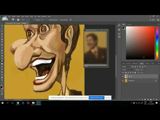The width and height of the screenshot is (160, 120).
Task: Dismiss the notification bar
Action: click(108, 98)
